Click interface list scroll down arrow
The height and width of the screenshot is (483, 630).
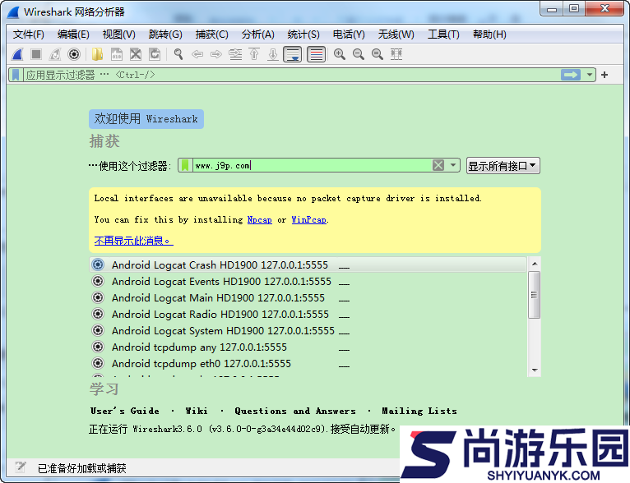click(535, 370)
